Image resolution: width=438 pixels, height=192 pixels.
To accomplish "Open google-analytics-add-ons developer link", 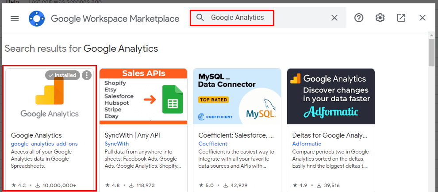I will point(44,144).
